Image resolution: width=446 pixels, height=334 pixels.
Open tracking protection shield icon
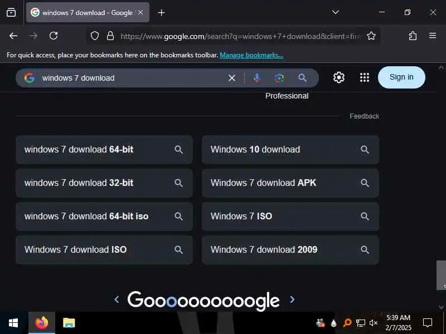95,36
